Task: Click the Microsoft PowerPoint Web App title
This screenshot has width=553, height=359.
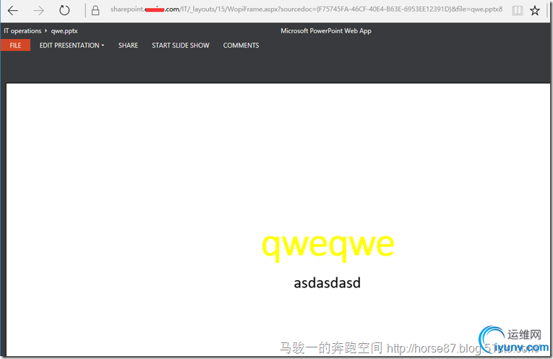Action: 326,31
